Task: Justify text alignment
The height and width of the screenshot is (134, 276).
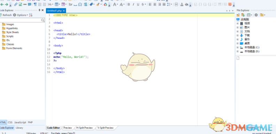Action: pyautogui.click(x=164, y=5)
